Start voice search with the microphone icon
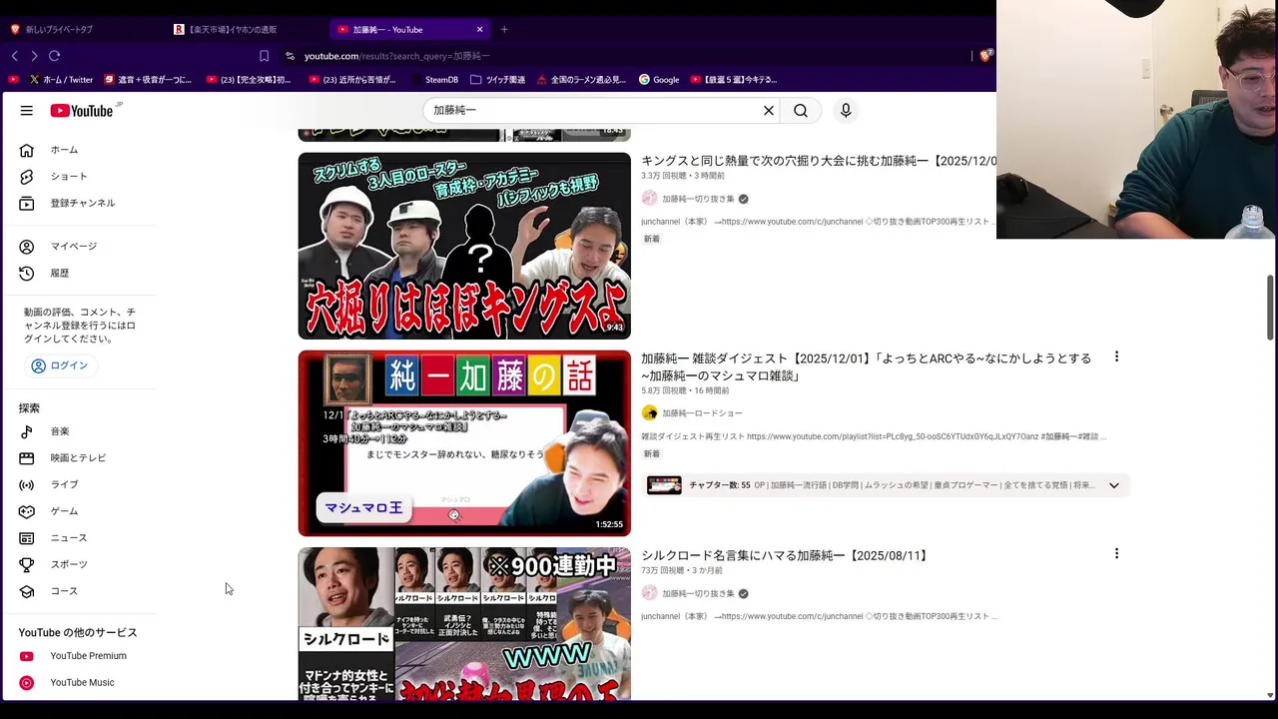The width and height of the screenshot is (1278, 719). click(x=846, y=111)
